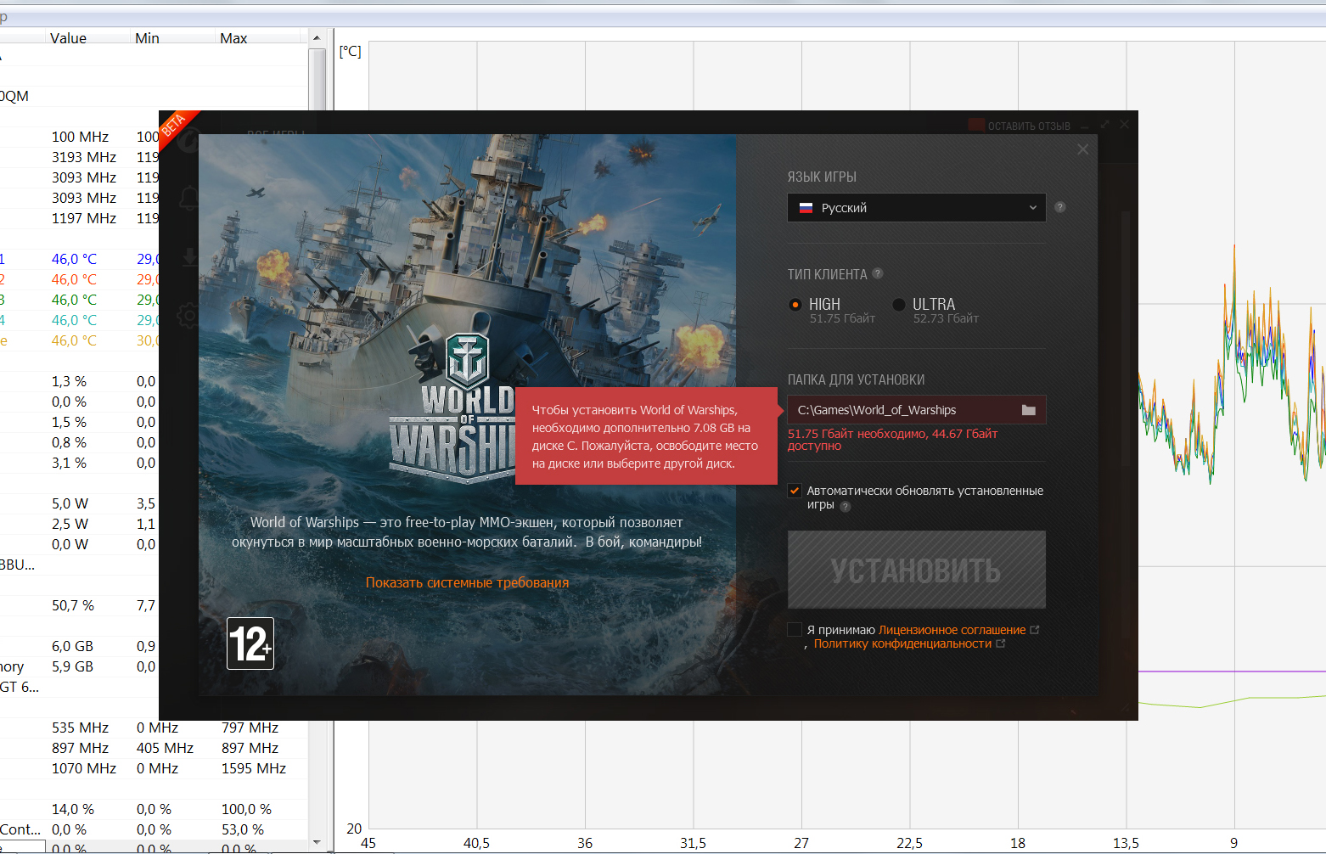Viewport: 1326px width, 854px height.
Task: Toggle automatic game updates checkbox
Action: (795, 491)
